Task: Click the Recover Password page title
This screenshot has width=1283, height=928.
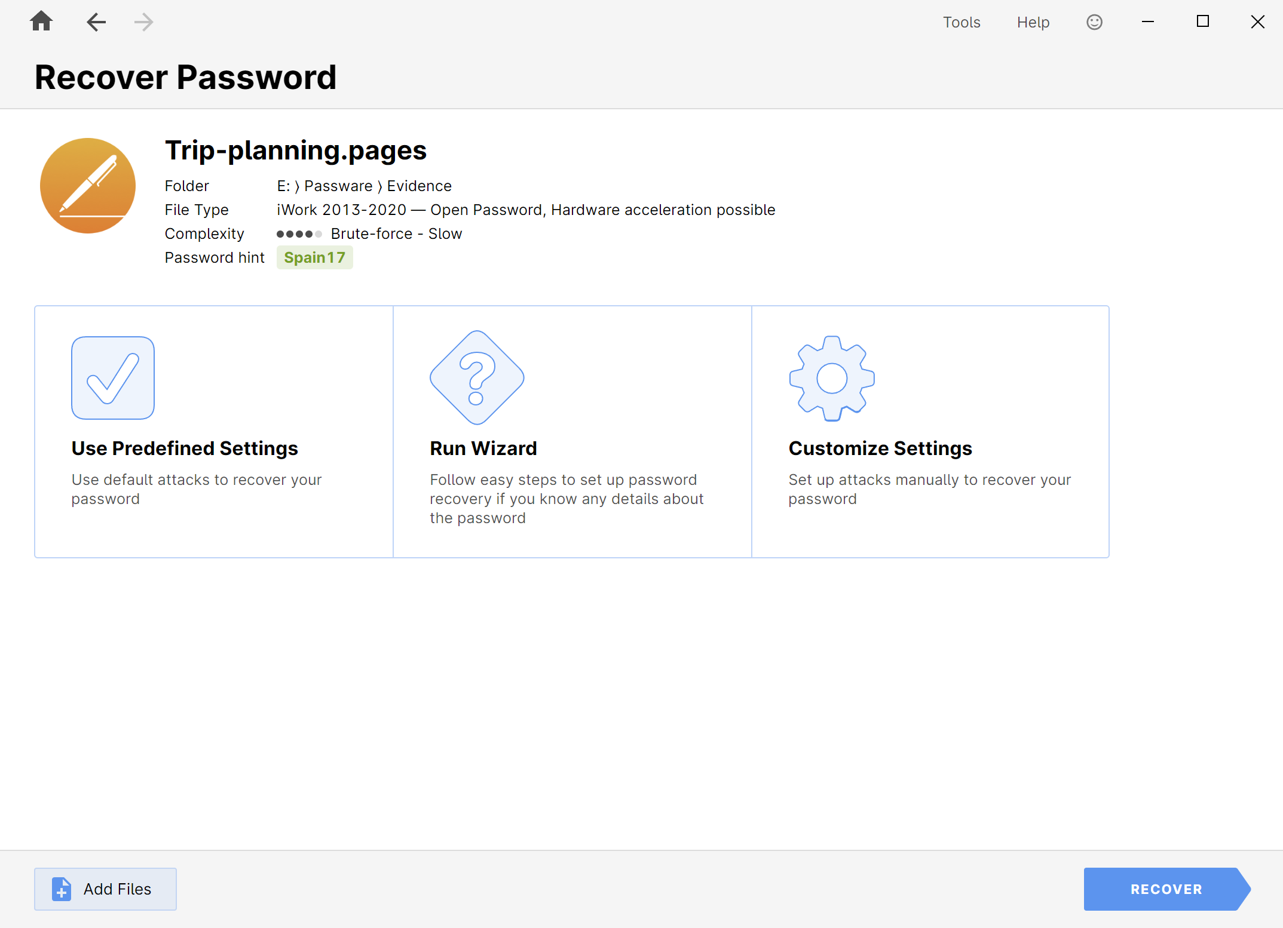Action: click(185, 78)
